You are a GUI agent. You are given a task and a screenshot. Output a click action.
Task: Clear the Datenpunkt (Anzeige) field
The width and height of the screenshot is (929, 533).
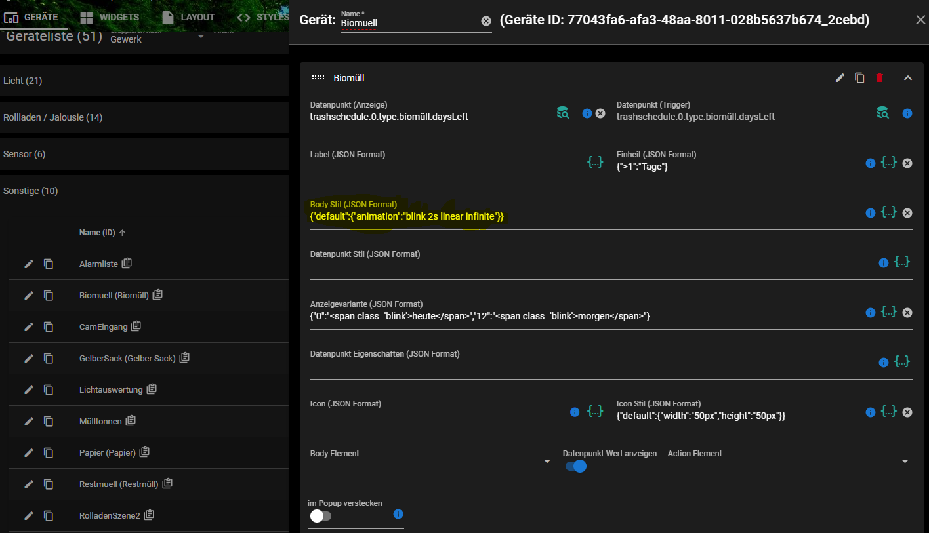pyautogui.click(x=600, y=113)
